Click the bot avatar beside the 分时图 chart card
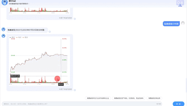 coord(3,36)
